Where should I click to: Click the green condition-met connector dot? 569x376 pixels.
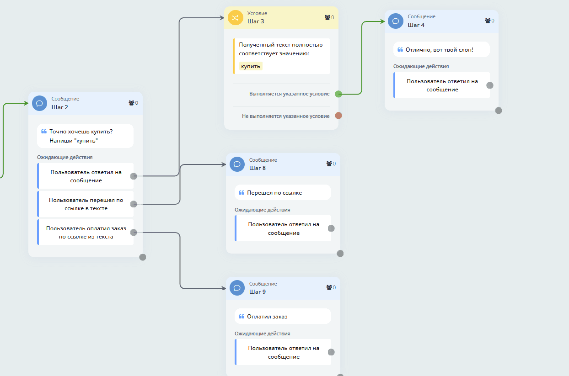pyautogui.click(x=338, y=94)
